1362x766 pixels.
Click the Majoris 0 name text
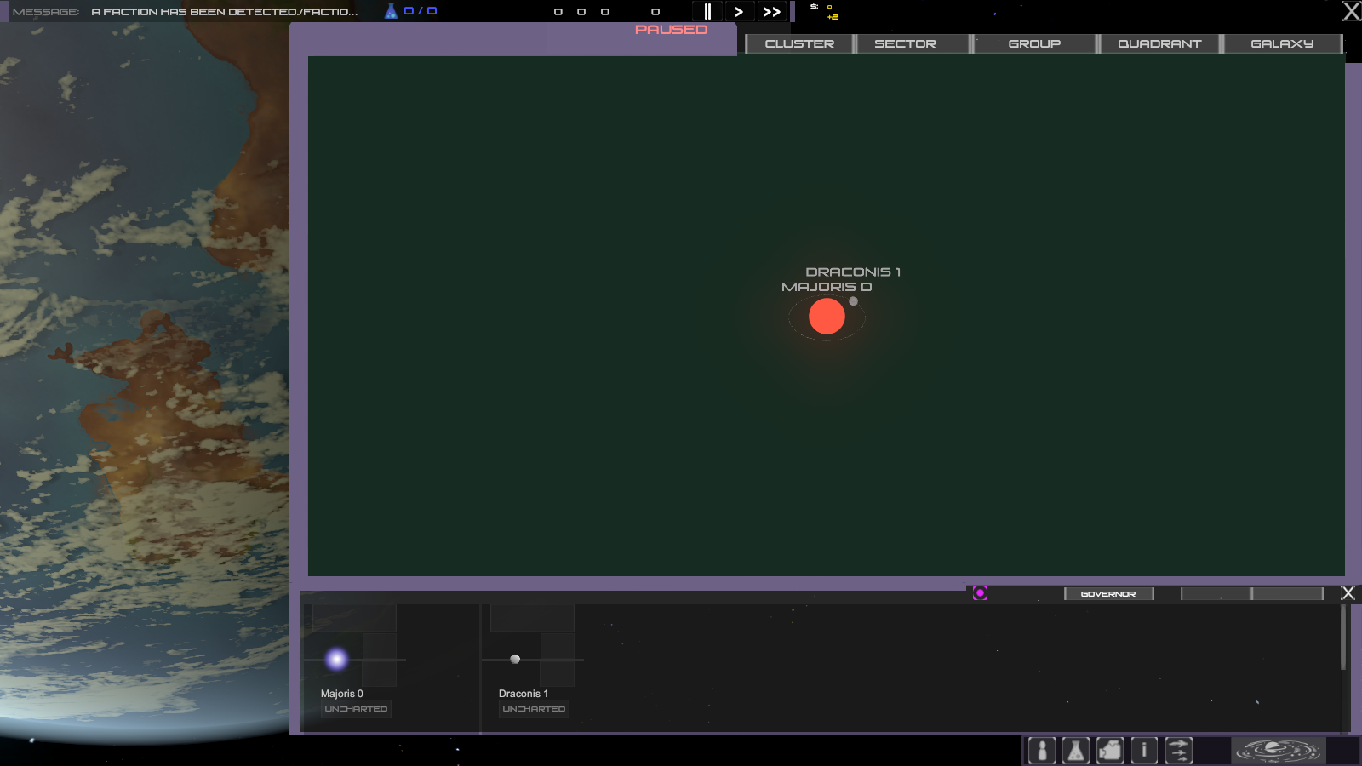coord(342,694)
